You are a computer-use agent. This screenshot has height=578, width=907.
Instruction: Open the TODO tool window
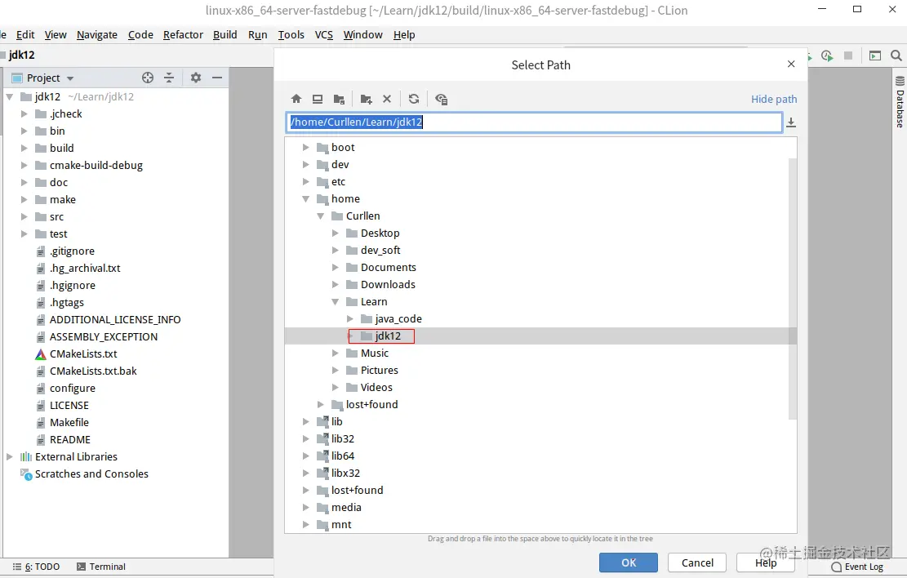[36, 567]
